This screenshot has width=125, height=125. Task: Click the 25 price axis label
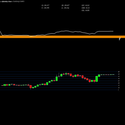point(119,81)
